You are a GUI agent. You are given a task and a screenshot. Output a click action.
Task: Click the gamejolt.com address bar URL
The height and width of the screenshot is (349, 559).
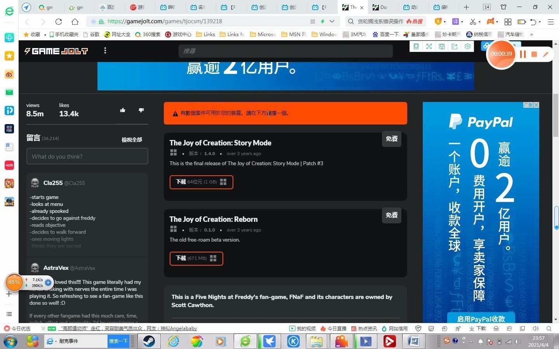pos(165,21)
